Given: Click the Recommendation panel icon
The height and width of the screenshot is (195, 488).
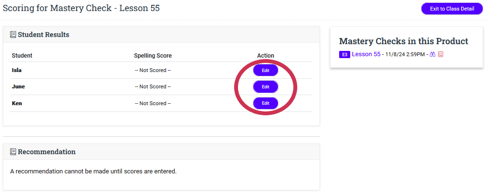Looking at the screenshot, I should point(13,152).
